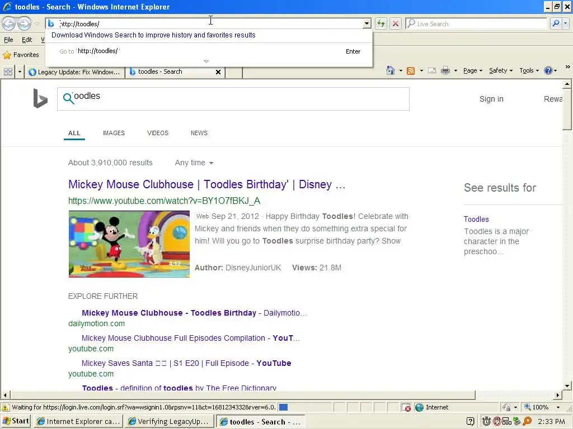Click the Protected Mode lock icon in status bar
The width and height of the screenshot is (573, 429).
tap(507, 407)
